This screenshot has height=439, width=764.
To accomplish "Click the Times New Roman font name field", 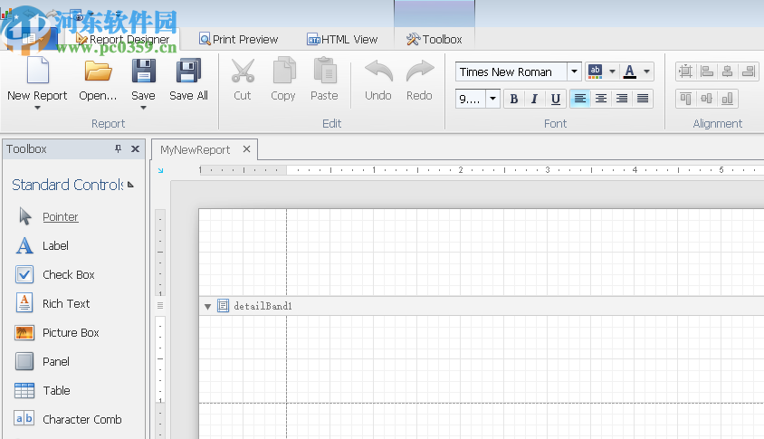I will tap(511, 72).
